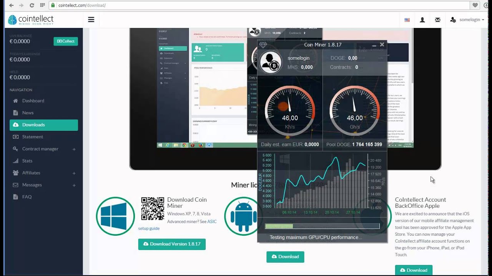The image size is (492, 276).
Task: Reload the cointellect page
Action: [32, 5]
